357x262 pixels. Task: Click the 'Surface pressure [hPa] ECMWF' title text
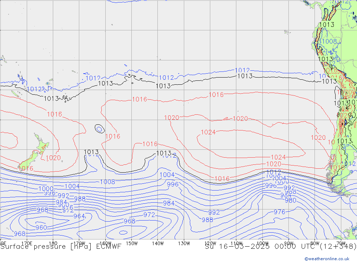pyautogui.click(x=61, y=247)
